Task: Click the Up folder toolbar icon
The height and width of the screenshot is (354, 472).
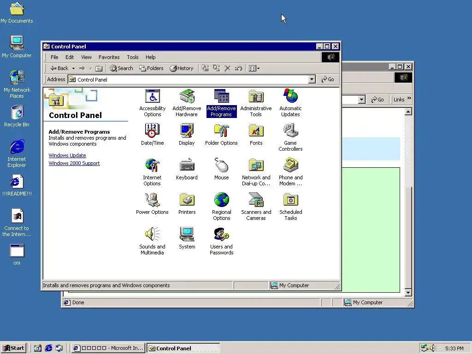Action: pos(99,68)
